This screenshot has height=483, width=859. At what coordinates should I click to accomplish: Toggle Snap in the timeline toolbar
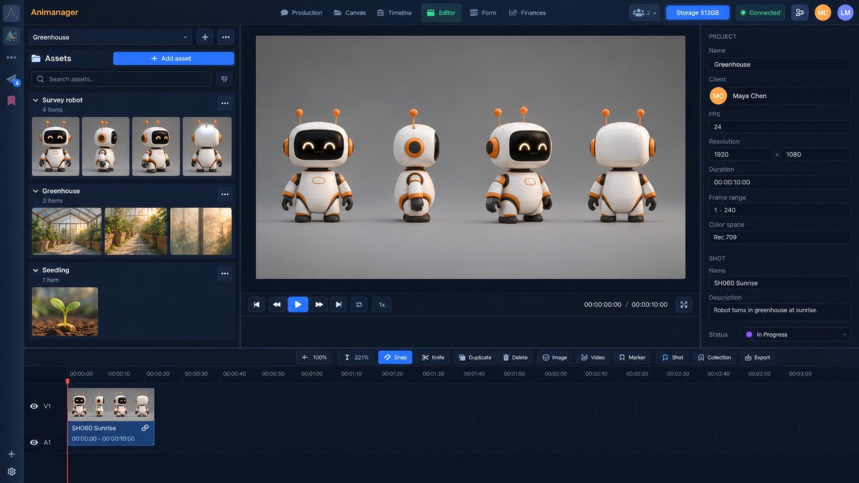click(395, 357)
